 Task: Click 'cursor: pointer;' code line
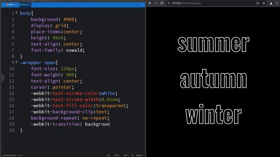coord(52,87)
